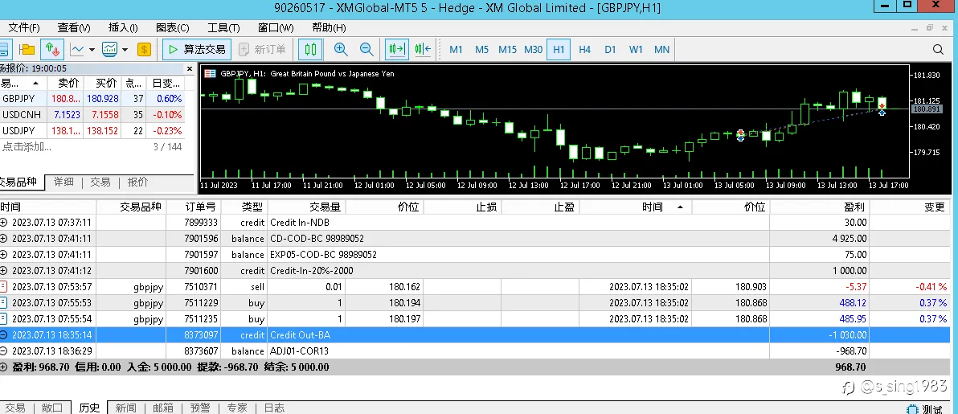Expand the summary 盈利 968.70 row
The image size is (958, 414).
(x=4, y=367)
